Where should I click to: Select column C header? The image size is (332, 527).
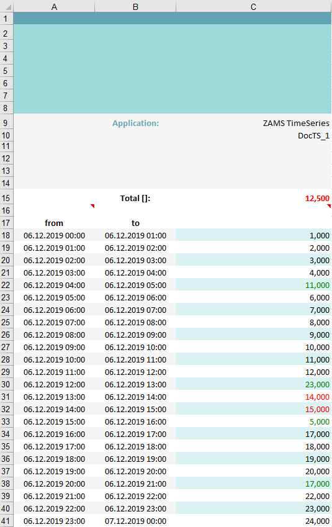[x=253, y=7]
